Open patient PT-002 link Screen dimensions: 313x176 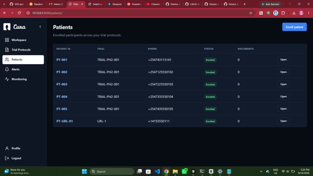pyautogui.click(x=62, y=72)
